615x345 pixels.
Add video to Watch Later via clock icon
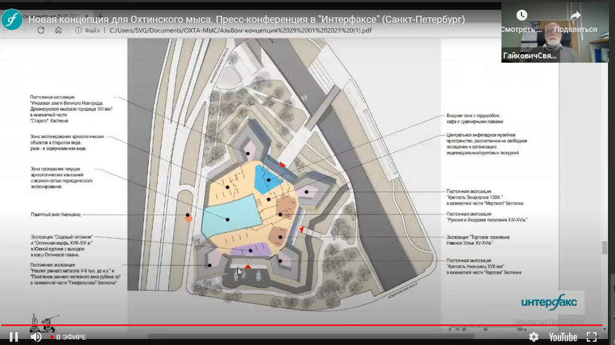tap(522, 15)
